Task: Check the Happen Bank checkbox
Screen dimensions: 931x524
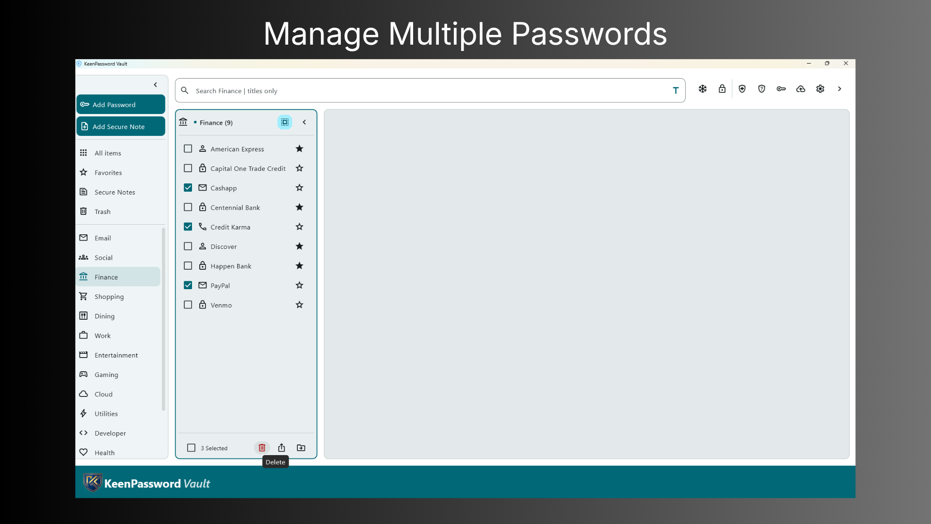Action: (x=188, y=266)
